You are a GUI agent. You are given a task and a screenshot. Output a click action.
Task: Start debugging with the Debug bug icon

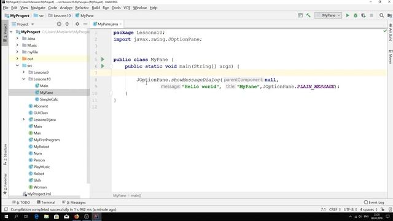pyautogui.click(x=356, y=15)
